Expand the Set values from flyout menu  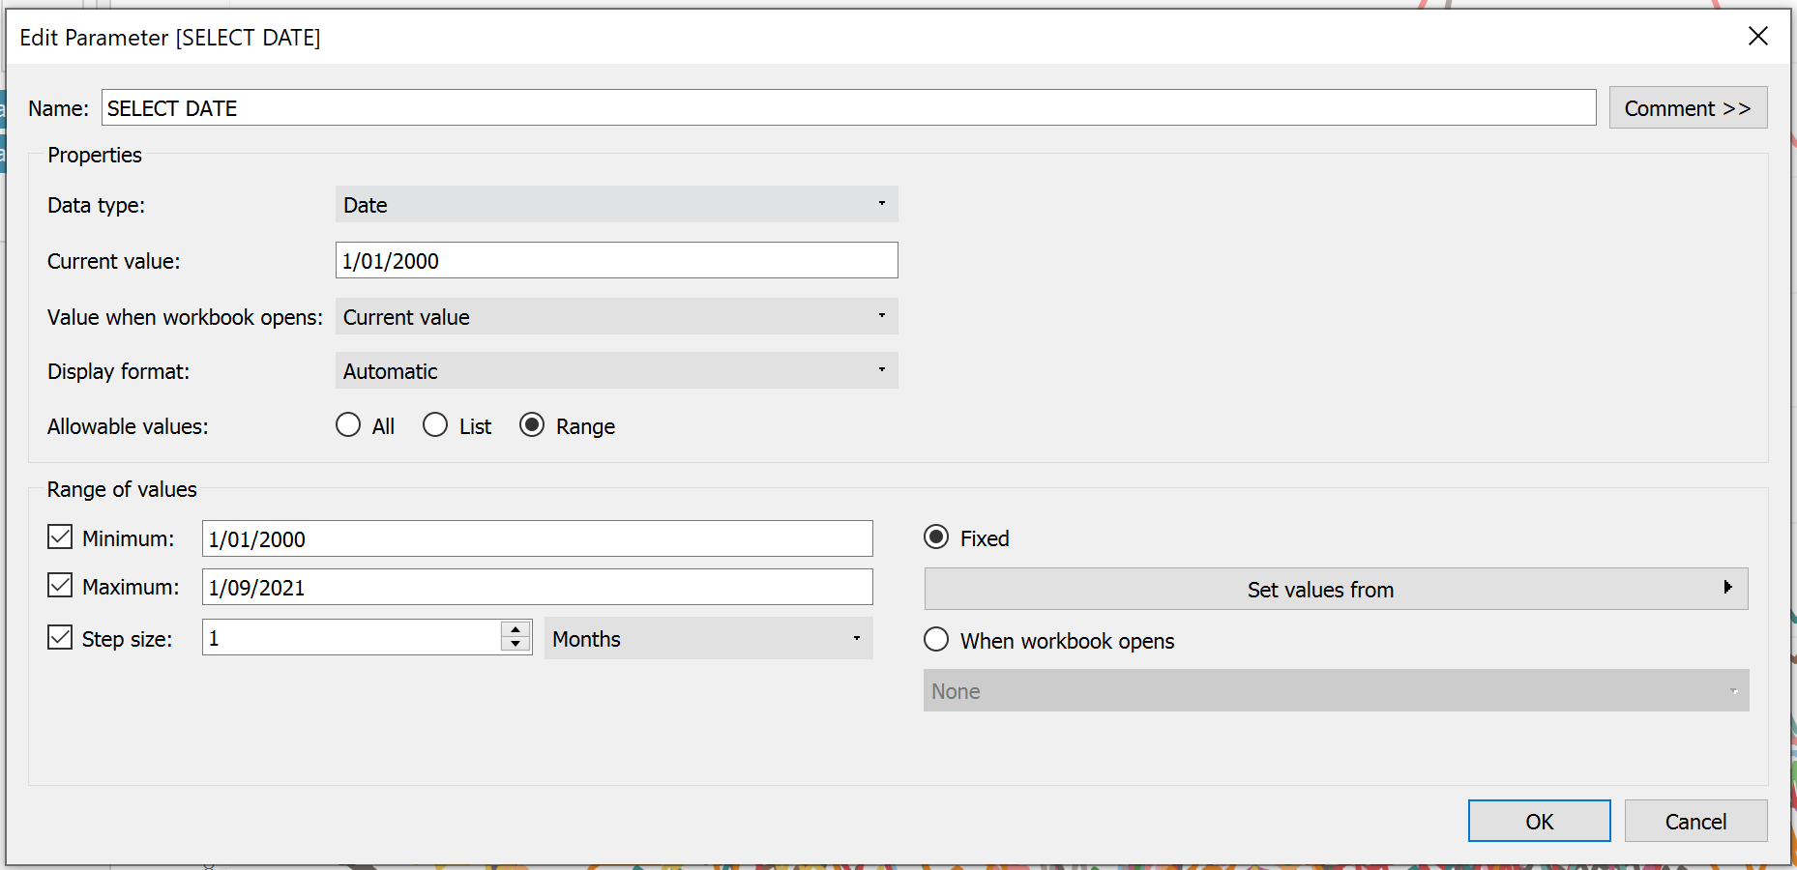tap(1335, 589)
